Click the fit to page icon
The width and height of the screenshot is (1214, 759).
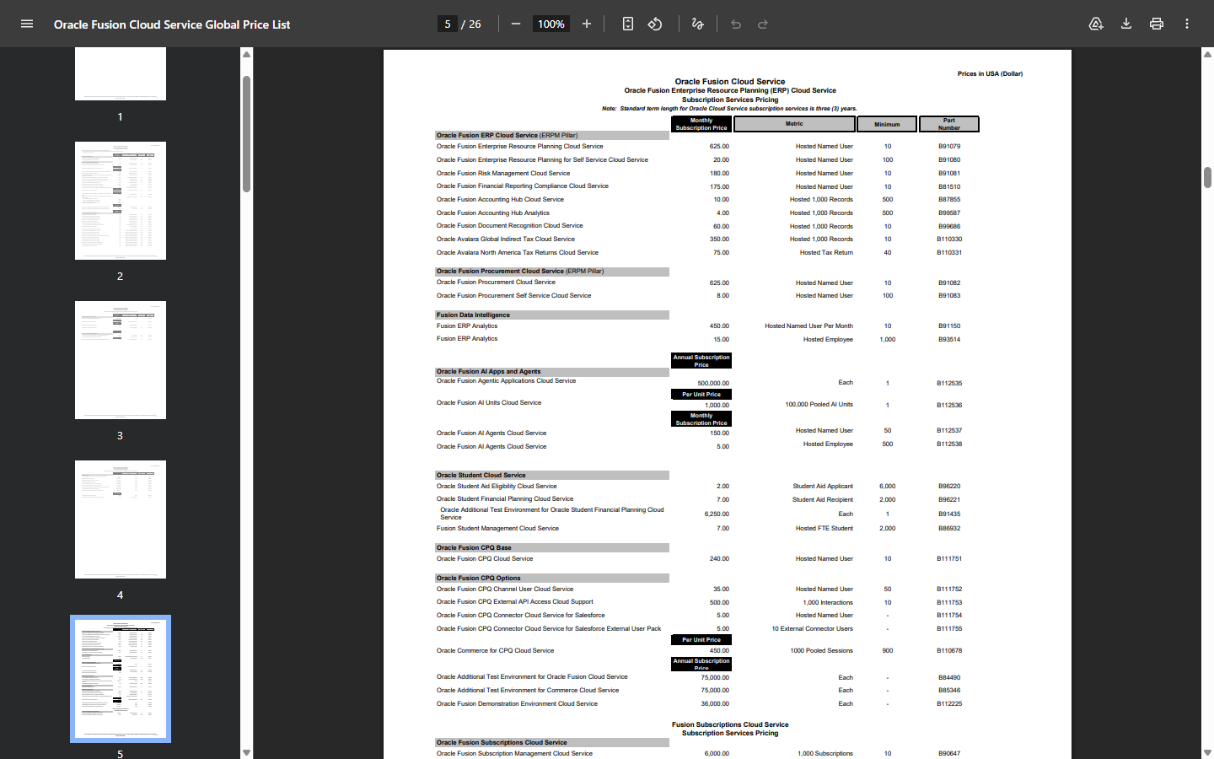coord(628,24)
